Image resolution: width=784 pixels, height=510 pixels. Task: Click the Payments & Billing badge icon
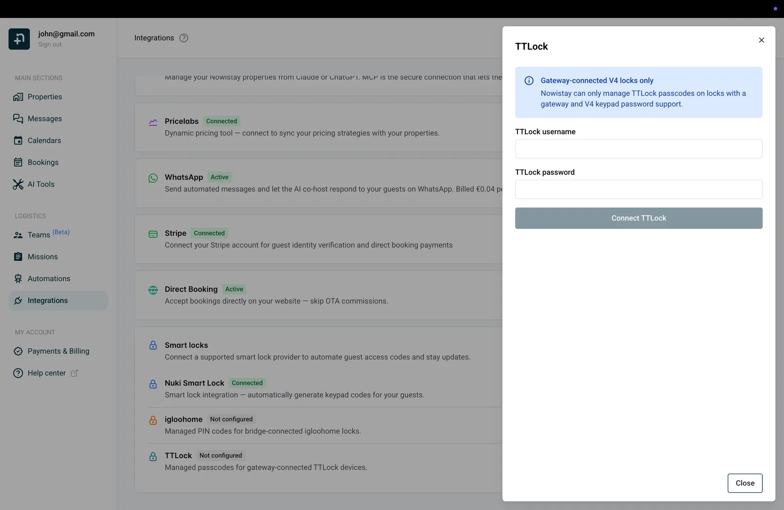click(18, 351)
